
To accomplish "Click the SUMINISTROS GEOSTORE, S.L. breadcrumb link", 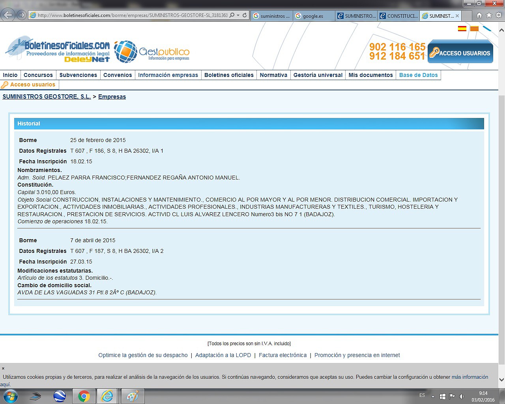I will [47, 97].
